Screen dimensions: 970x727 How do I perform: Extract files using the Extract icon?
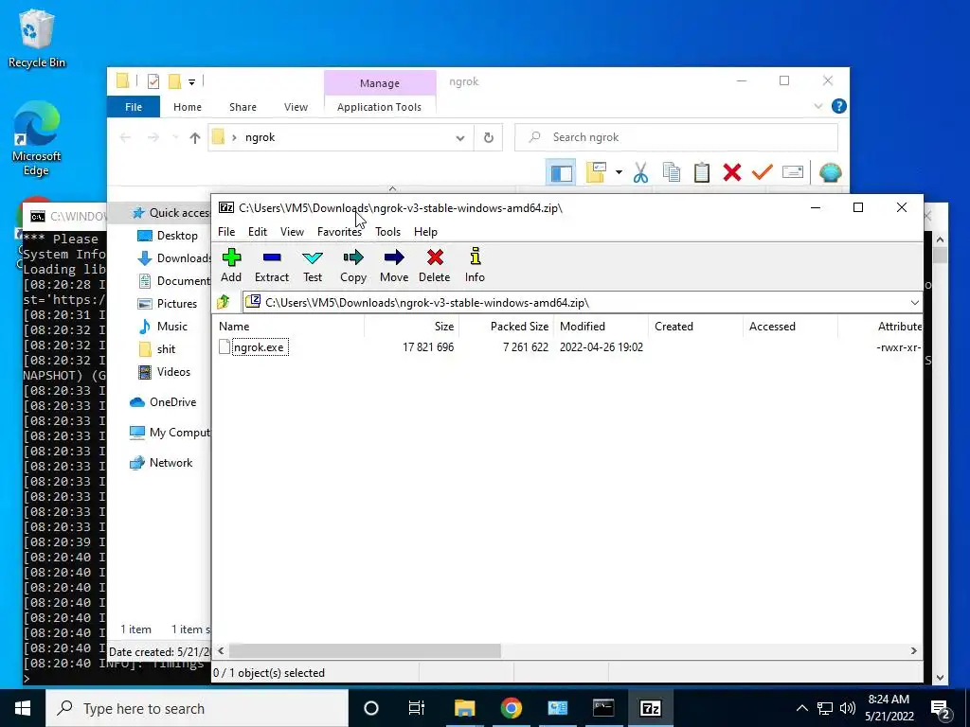click(272, 266)
